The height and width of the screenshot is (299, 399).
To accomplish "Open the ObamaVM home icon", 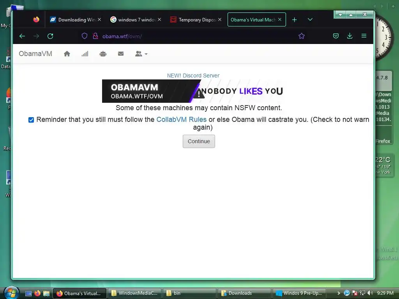I will (x=67, y=54).
